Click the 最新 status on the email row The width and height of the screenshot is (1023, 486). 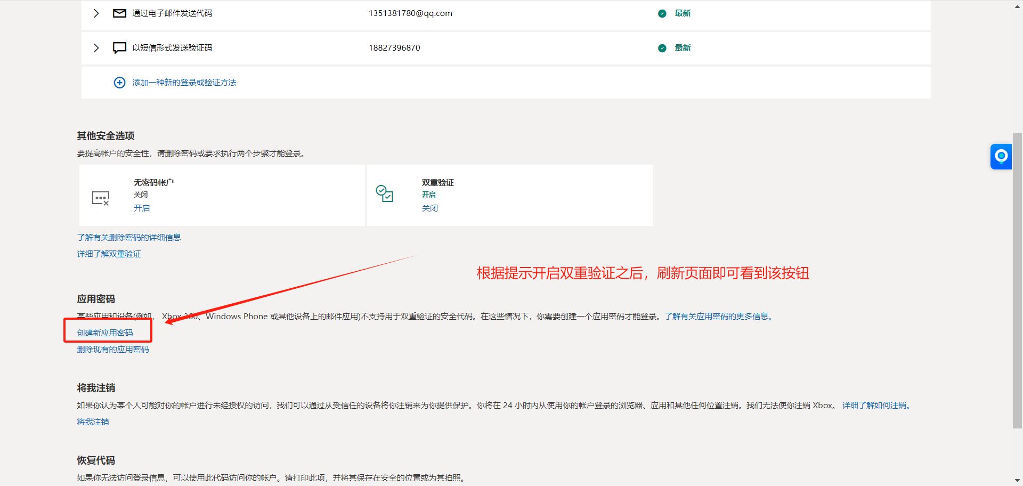683,13
